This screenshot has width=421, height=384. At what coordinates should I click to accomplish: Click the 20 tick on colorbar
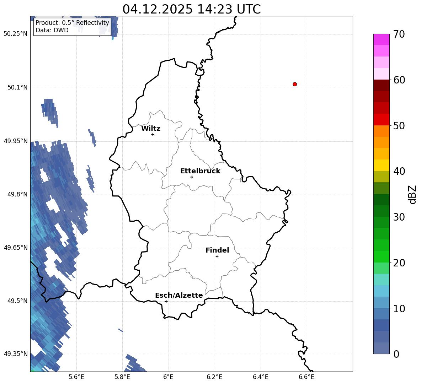click(399, 263)
